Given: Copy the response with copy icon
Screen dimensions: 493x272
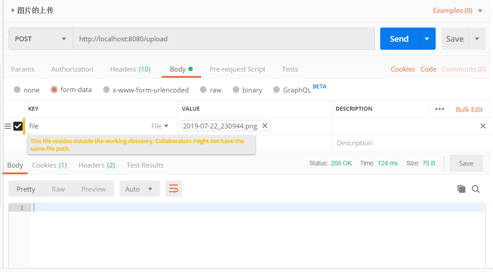Looking at the screenshot, I should 461,189.
